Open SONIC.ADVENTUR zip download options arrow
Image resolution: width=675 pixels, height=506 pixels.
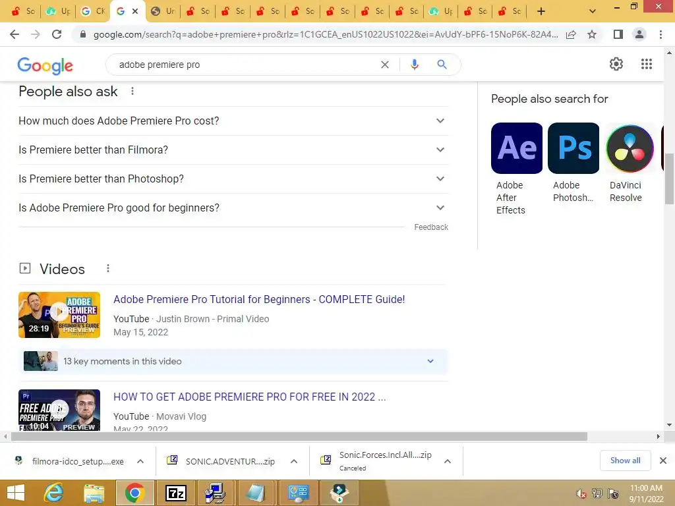click(x=294, y=461)
